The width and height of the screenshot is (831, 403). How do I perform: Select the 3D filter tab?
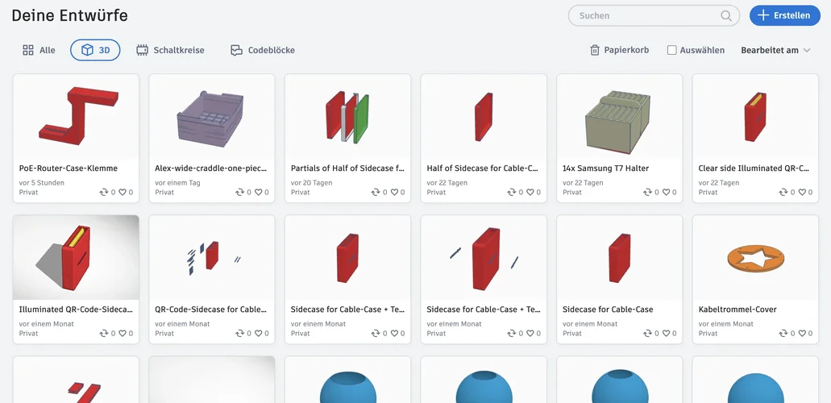tap(95, 50)
